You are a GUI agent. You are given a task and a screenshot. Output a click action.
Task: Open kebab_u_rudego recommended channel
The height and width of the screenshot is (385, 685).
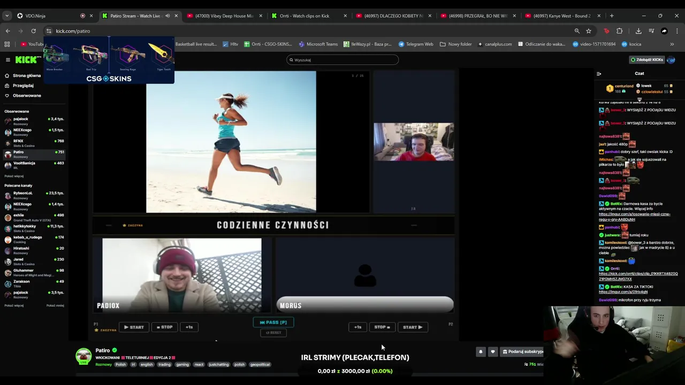click(34, 239)
